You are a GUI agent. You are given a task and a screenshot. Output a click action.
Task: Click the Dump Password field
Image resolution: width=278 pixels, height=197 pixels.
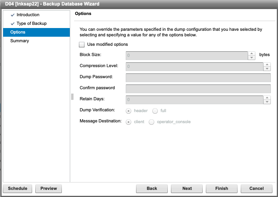point(198,77)
